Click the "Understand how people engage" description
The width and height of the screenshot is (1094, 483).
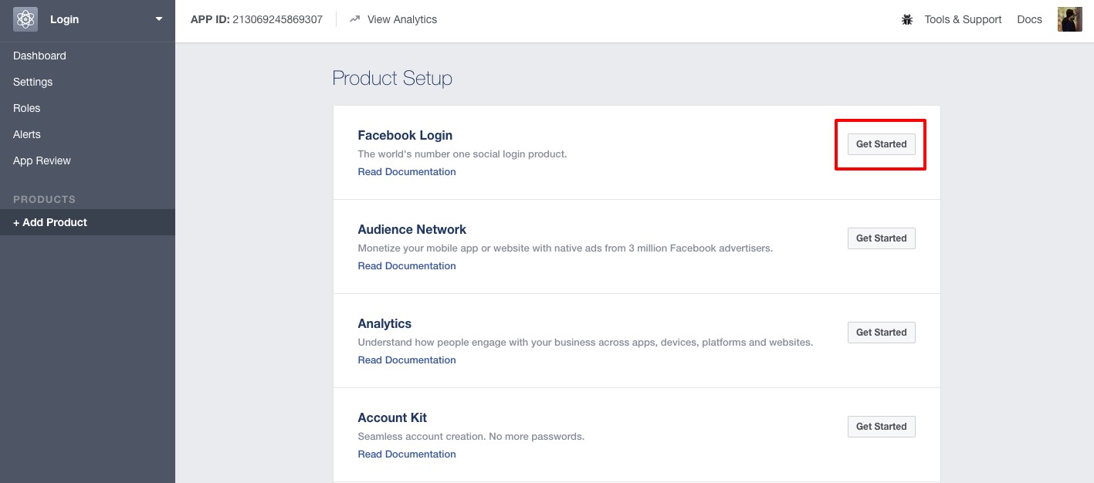[585, 342]
